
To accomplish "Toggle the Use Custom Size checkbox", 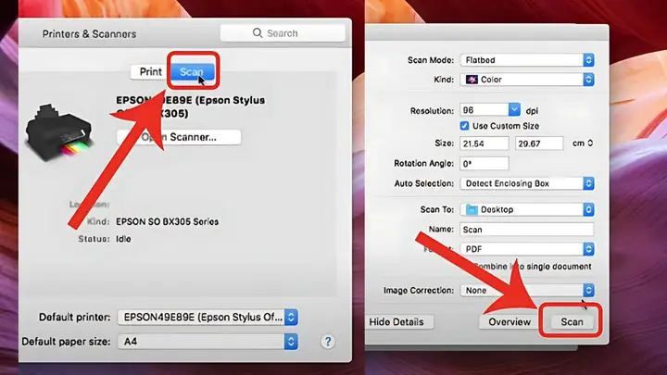I will click(464, 126).
